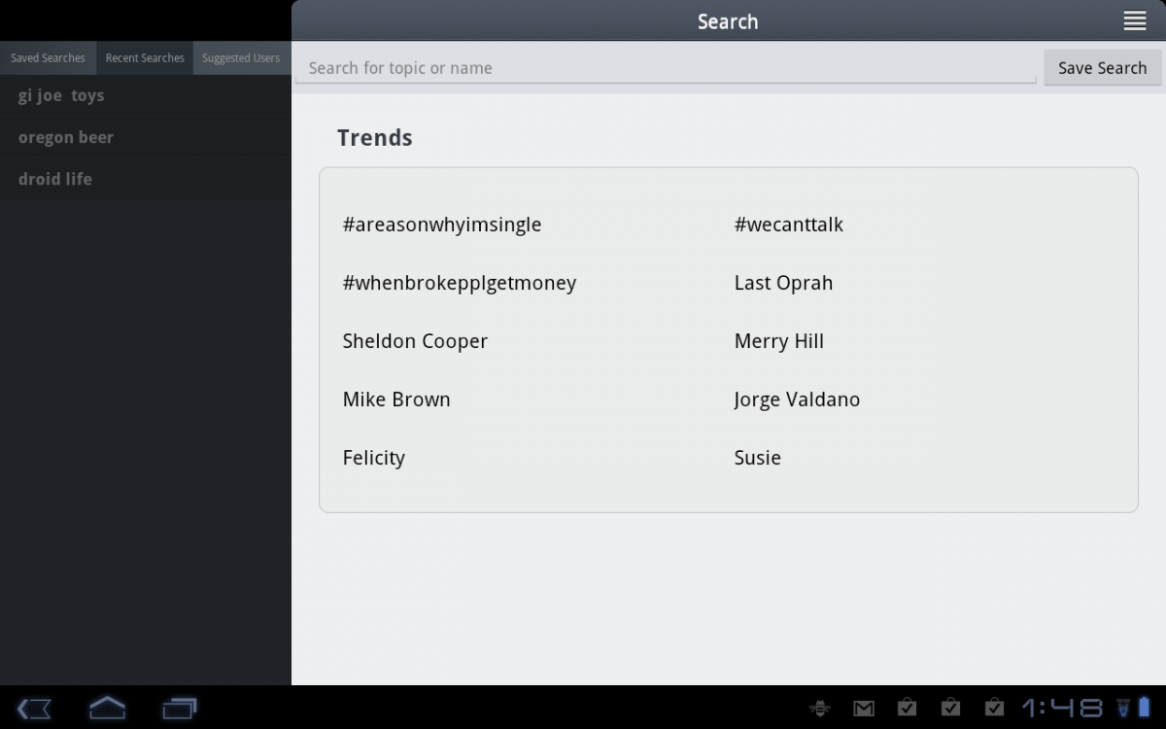
Task: Focus the 'Search for topic or name' field
Action: 666,68
